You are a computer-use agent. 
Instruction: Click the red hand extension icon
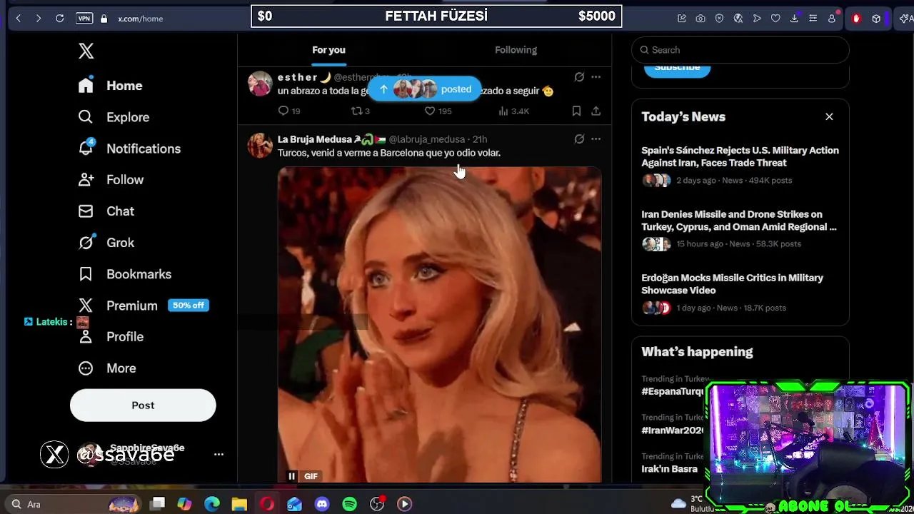pyautogui.click(x=856, y=19)
